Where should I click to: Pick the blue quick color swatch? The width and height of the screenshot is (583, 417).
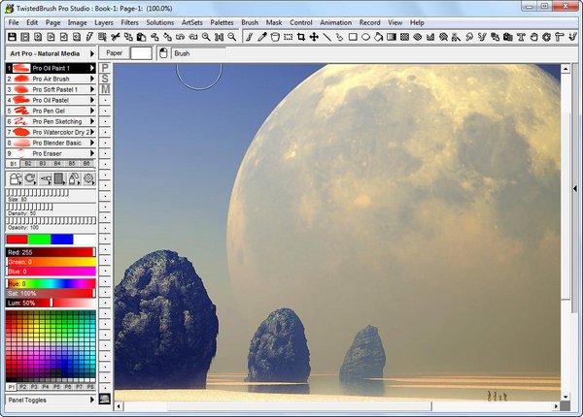coord(62,240)
